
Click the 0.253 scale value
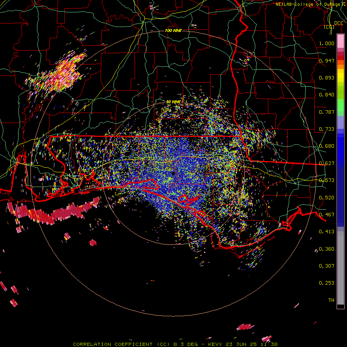tap(327, 283)
